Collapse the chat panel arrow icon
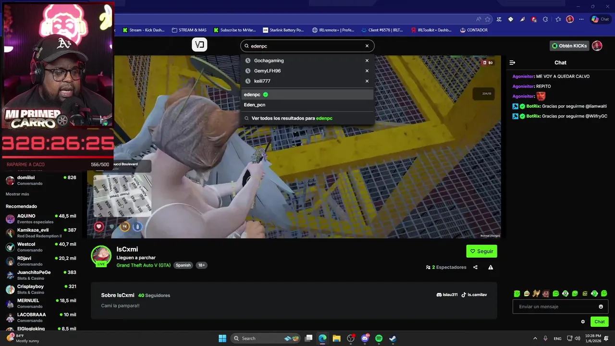 [512, 62]
